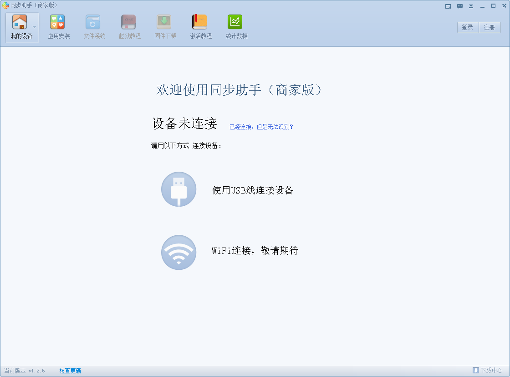Screen dimensions: 510x377
Task: Click the WiFi connection round icon
Action: click(179, 253)
